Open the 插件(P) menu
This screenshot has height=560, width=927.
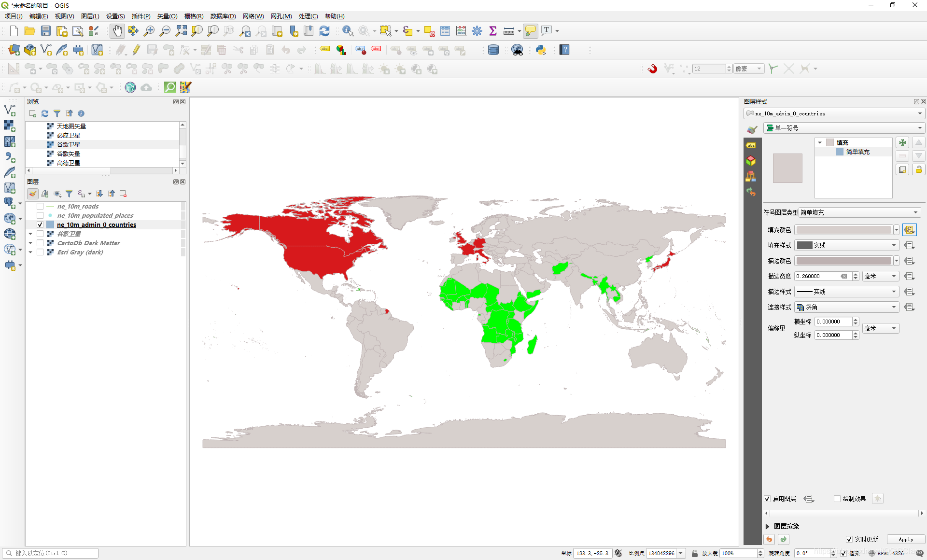pos(140,16)
